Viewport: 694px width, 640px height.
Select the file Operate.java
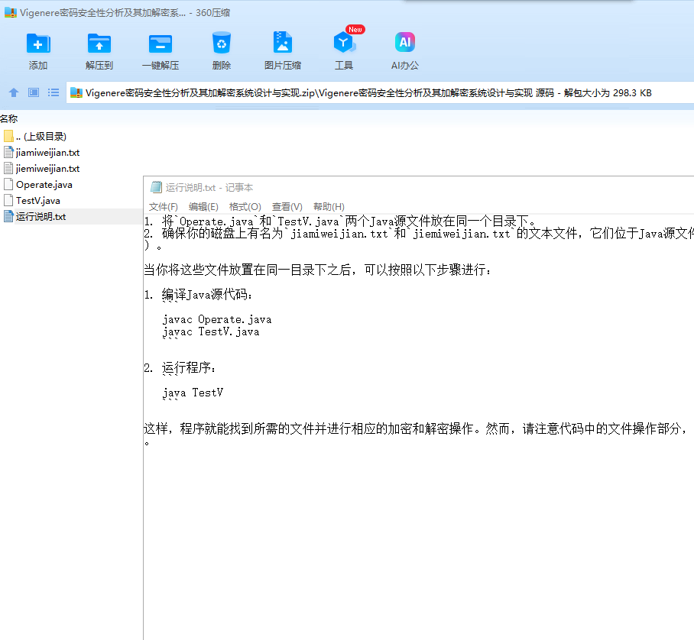(x=44, y=184)
